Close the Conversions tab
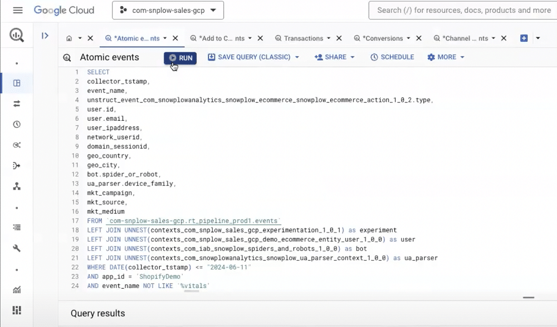Viewport: 557px width, 327px height. coord(419,38)
